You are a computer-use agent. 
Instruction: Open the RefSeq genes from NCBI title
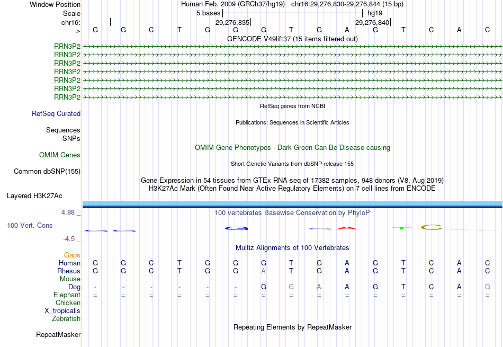[292, 106]
